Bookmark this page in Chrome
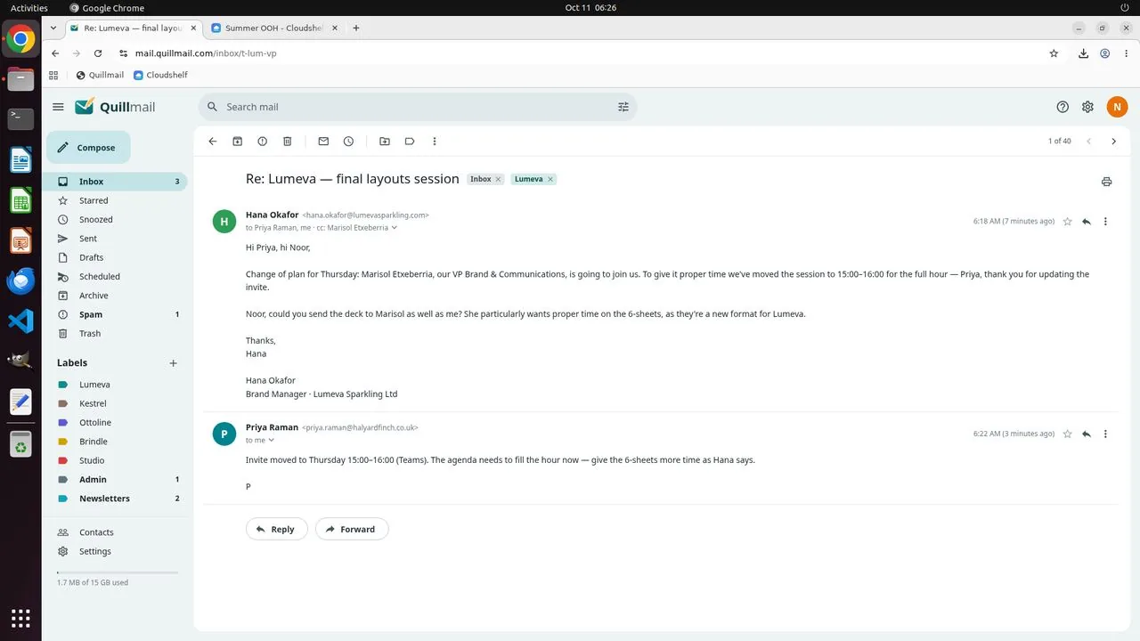 1054,53
